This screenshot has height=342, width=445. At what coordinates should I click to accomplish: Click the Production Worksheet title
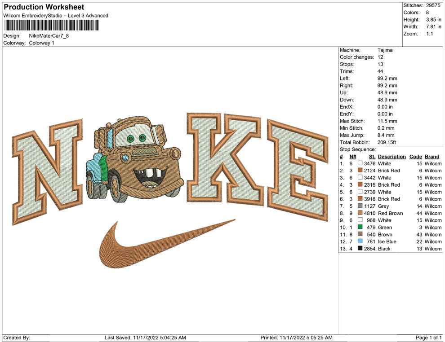click(44, 7)
